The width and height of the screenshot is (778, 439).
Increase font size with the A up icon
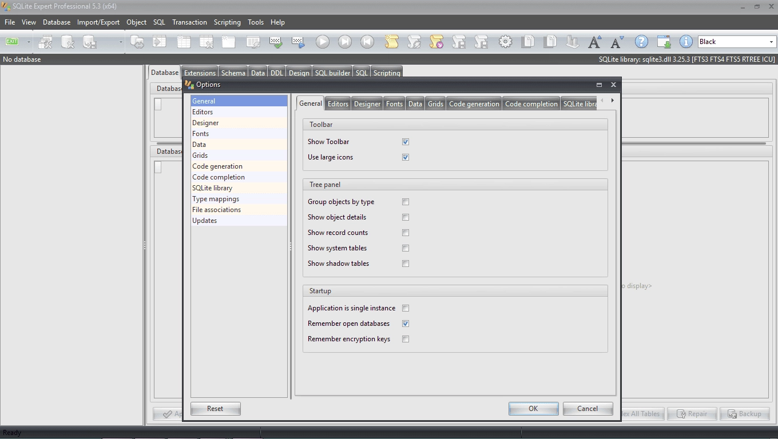[x=595, y=42]
